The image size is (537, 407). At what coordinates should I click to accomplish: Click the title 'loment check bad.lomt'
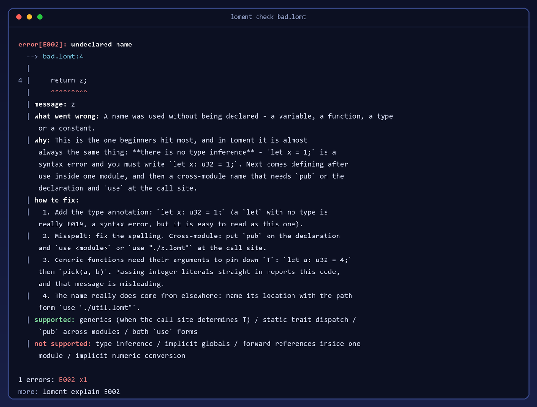[x=268, y=17]
